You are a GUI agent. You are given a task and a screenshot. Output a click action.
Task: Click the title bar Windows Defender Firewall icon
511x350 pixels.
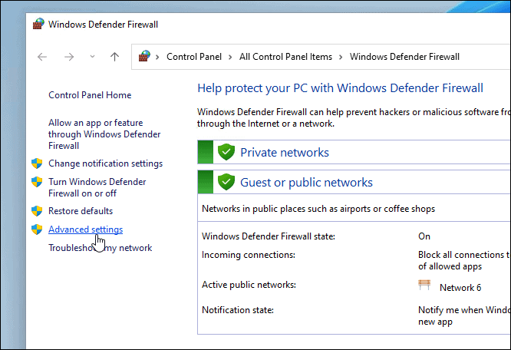[38, 24]
